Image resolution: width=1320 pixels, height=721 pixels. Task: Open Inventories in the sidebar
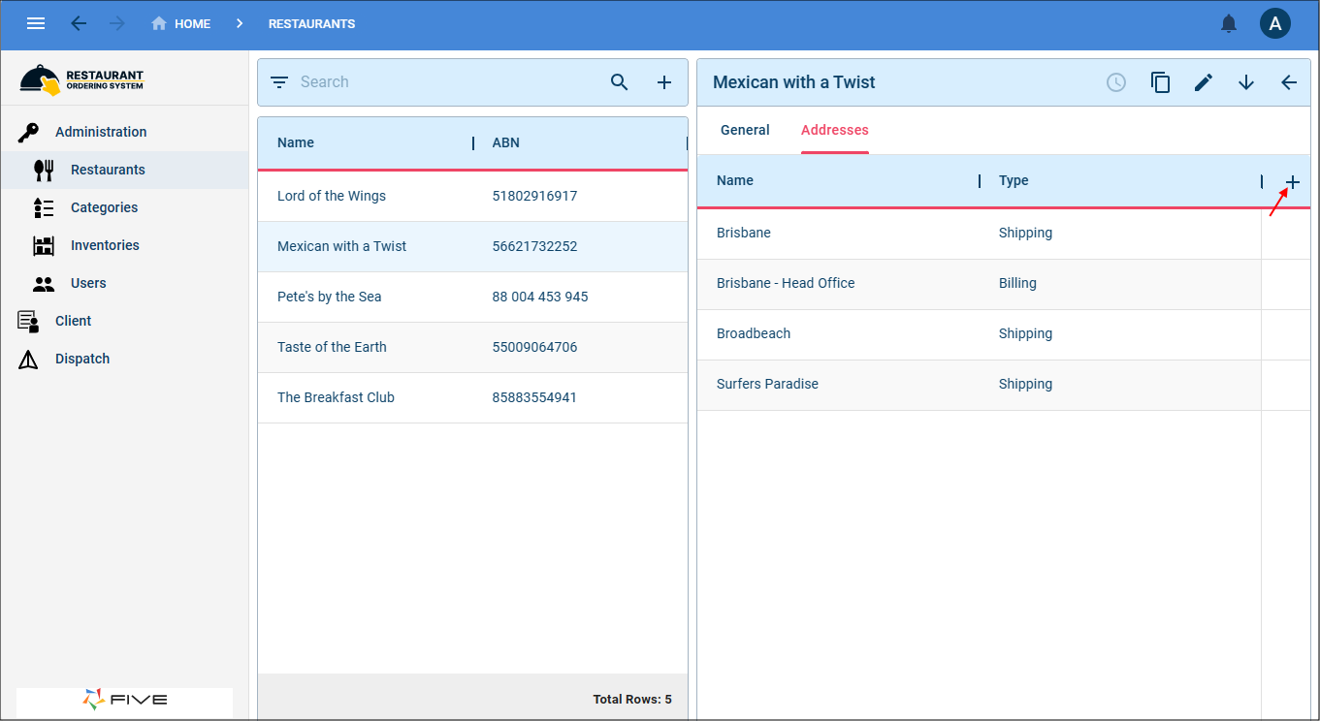pos(124,245)
